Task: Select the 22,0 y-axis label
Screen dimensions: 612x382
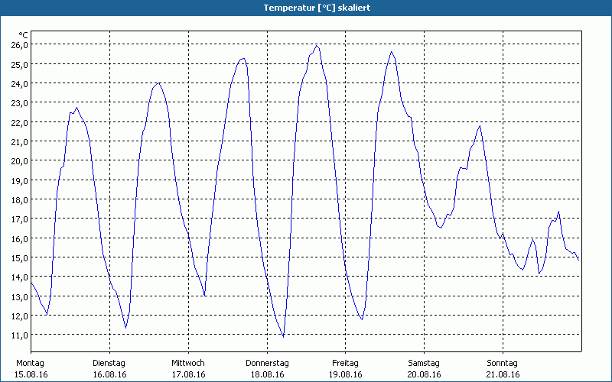Action: (20, 122)
